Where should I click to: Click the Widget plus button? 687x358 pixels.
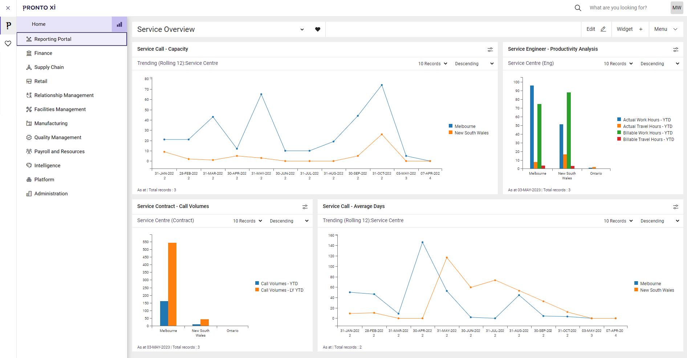(630, 29)
